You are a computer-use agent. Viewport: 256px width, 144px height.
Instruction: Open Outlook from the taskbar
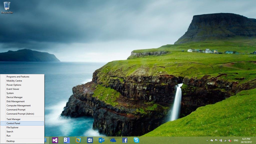tap(101, 140)
